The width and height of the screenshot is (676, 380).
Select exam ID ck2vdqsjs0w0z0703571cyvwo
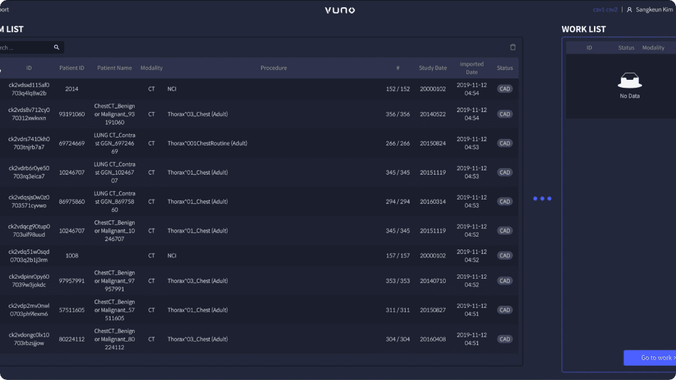(29, 202)
